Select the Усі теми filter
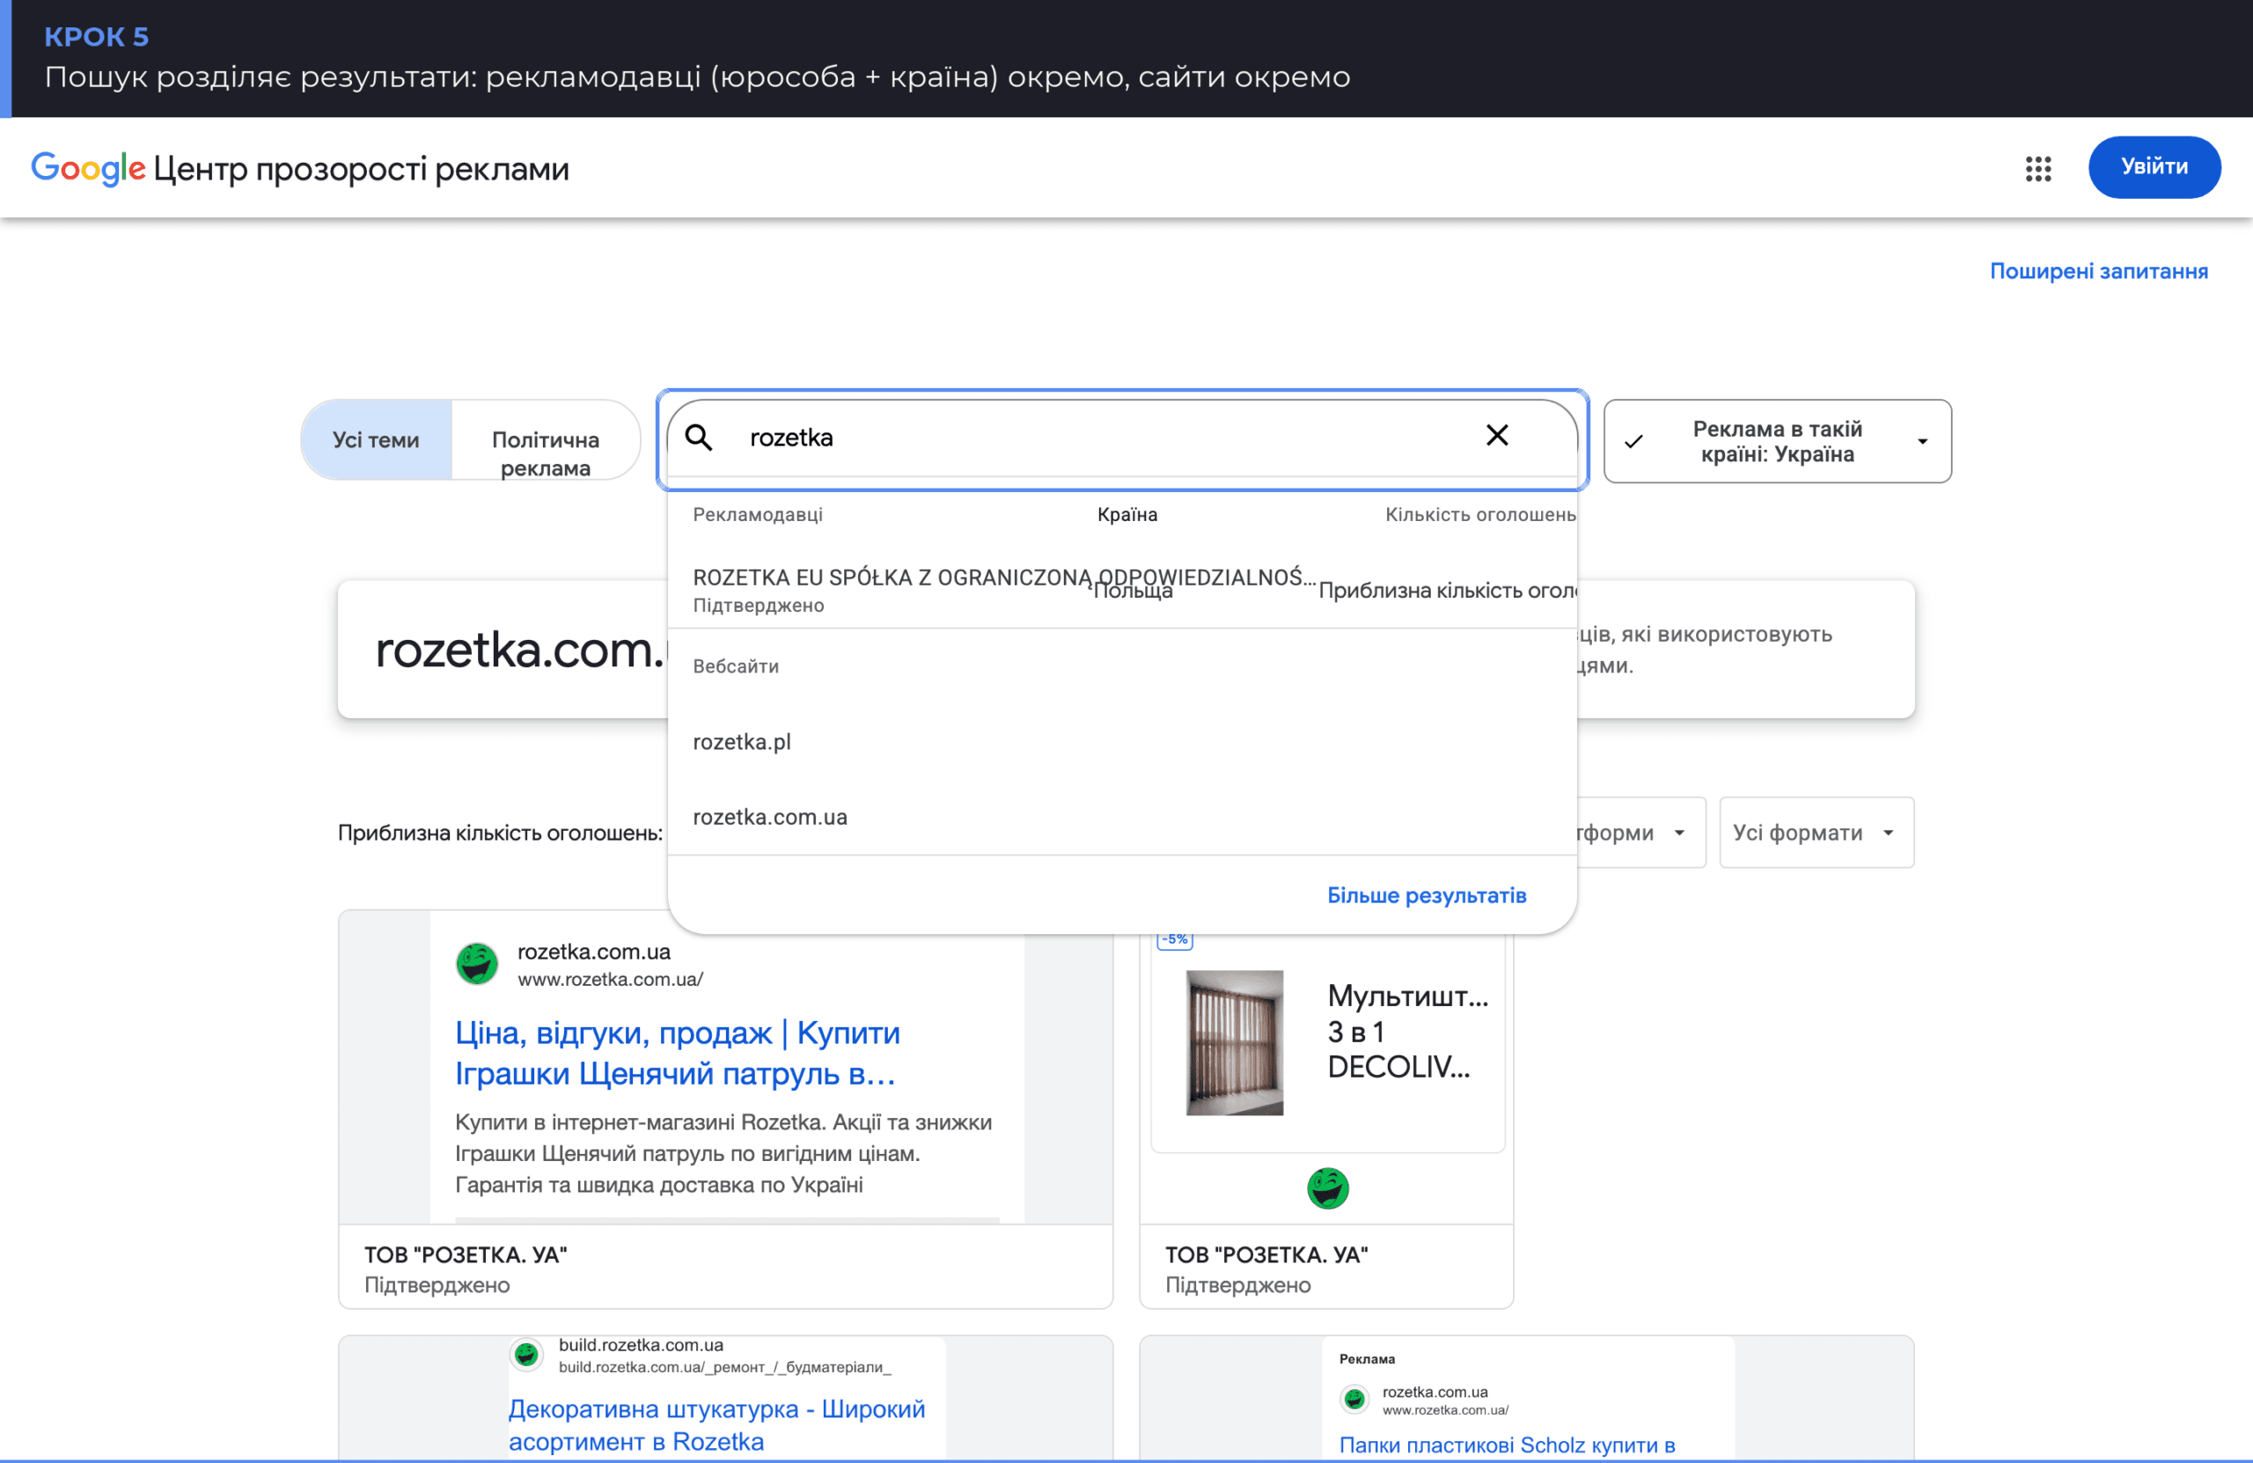The height and width of the screenshot is (1463, 2253). pos(376,440)
